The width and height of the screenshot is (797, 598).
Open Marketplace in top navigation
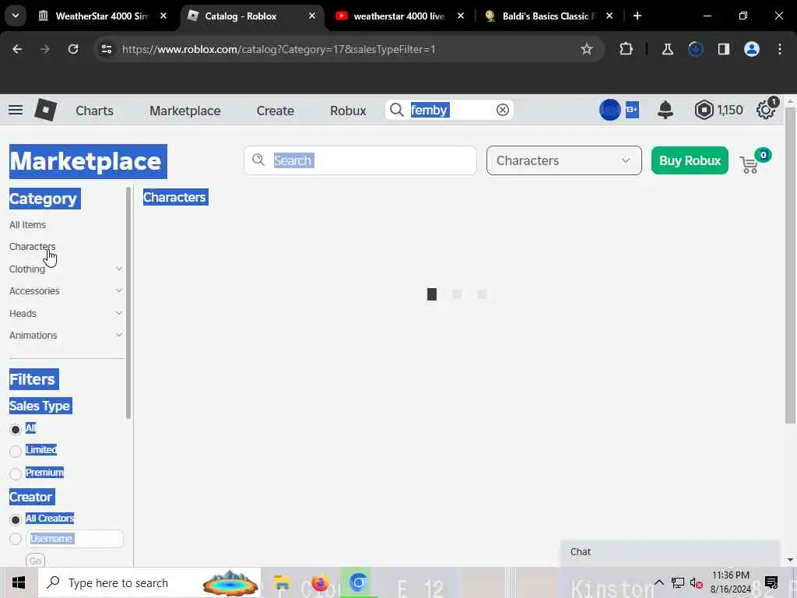[x=185, y=111]
